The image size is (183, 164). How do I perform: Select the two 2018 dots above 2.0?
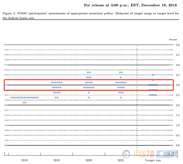point(25,103)
